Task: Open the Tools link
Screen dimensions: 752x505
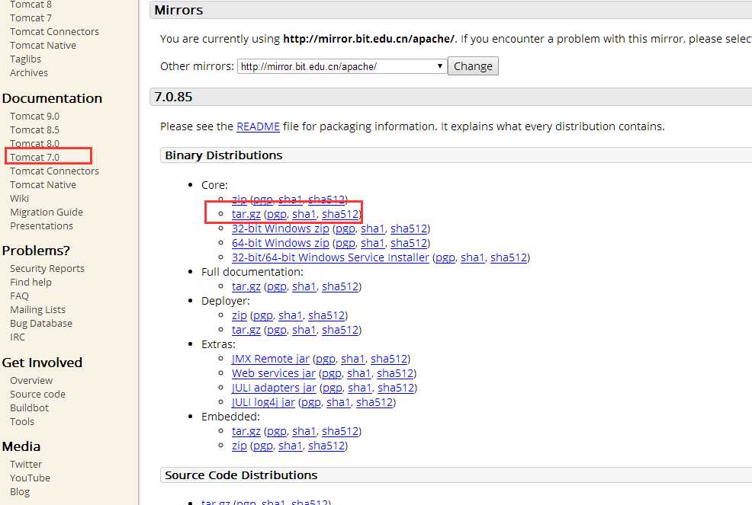Action: pos(22,422)
